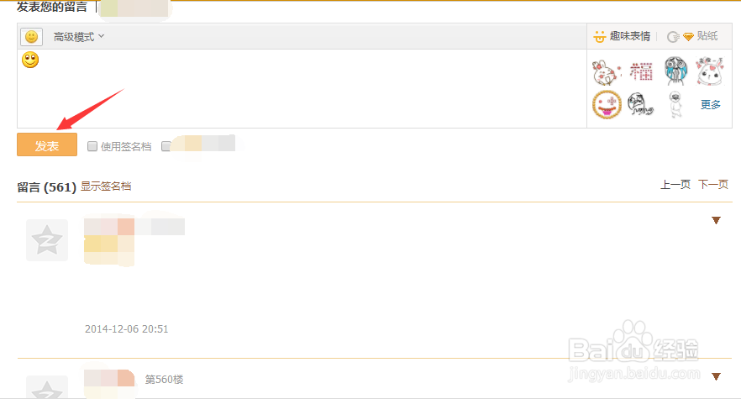Tick the checkbox right of 使用签名档
This screenshot has height=399, width=741.
(166, 146)
